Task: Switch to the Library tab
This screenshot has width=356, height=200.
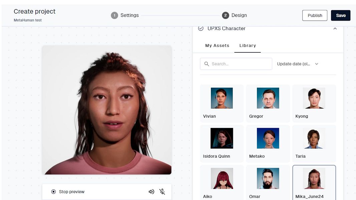Action: pos(248,45)
